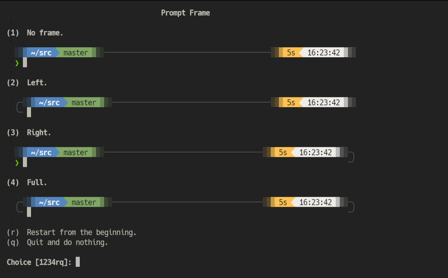Click the green prompt arrow under Right option

[x=17, y=163]
